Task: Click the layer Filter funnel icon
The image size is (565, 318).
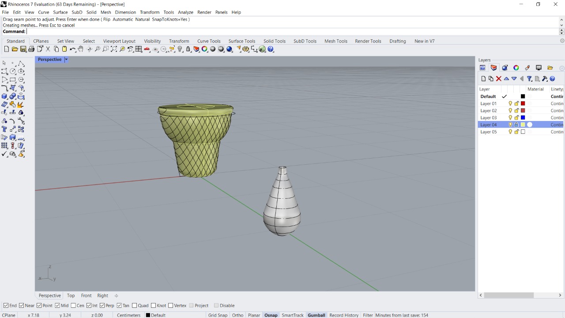Action: pyautogui.click(x=529, y=79)
